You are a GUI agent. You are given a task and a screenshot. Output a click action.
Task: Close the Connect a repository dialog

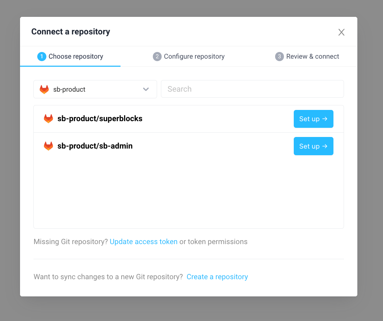pos(341,32)
